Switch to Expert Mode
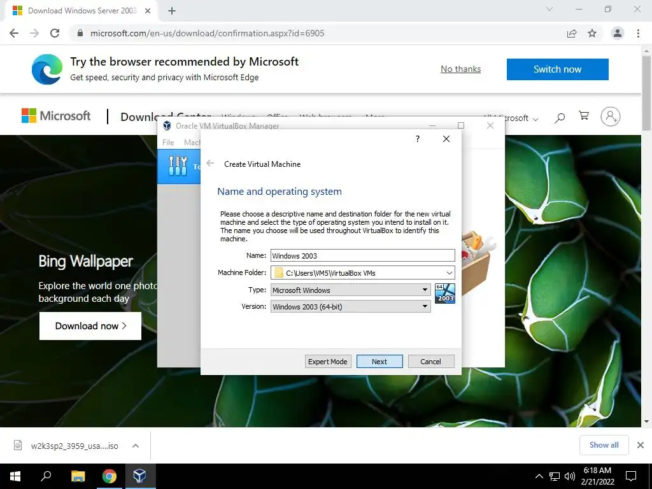The height and width of the screenshot is (489, 652). pos(328,362)
